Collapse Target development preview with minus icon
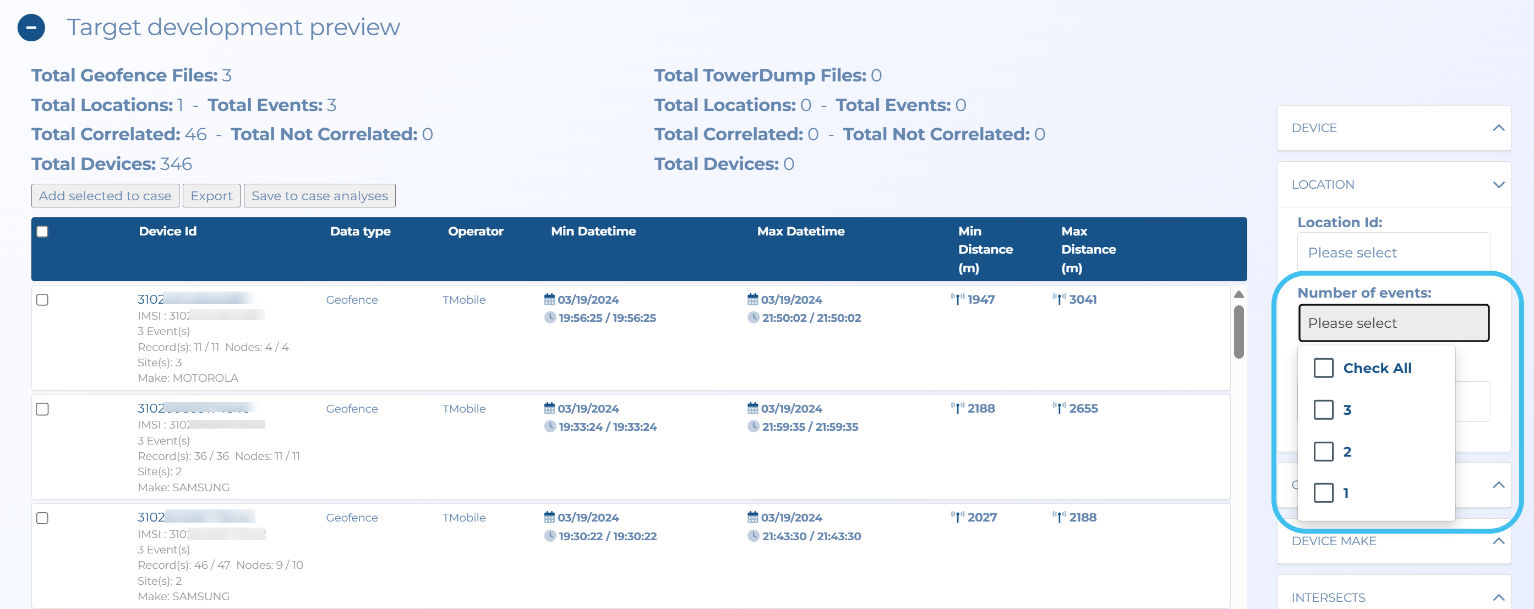1534x609 pixels. pos(31,28)
